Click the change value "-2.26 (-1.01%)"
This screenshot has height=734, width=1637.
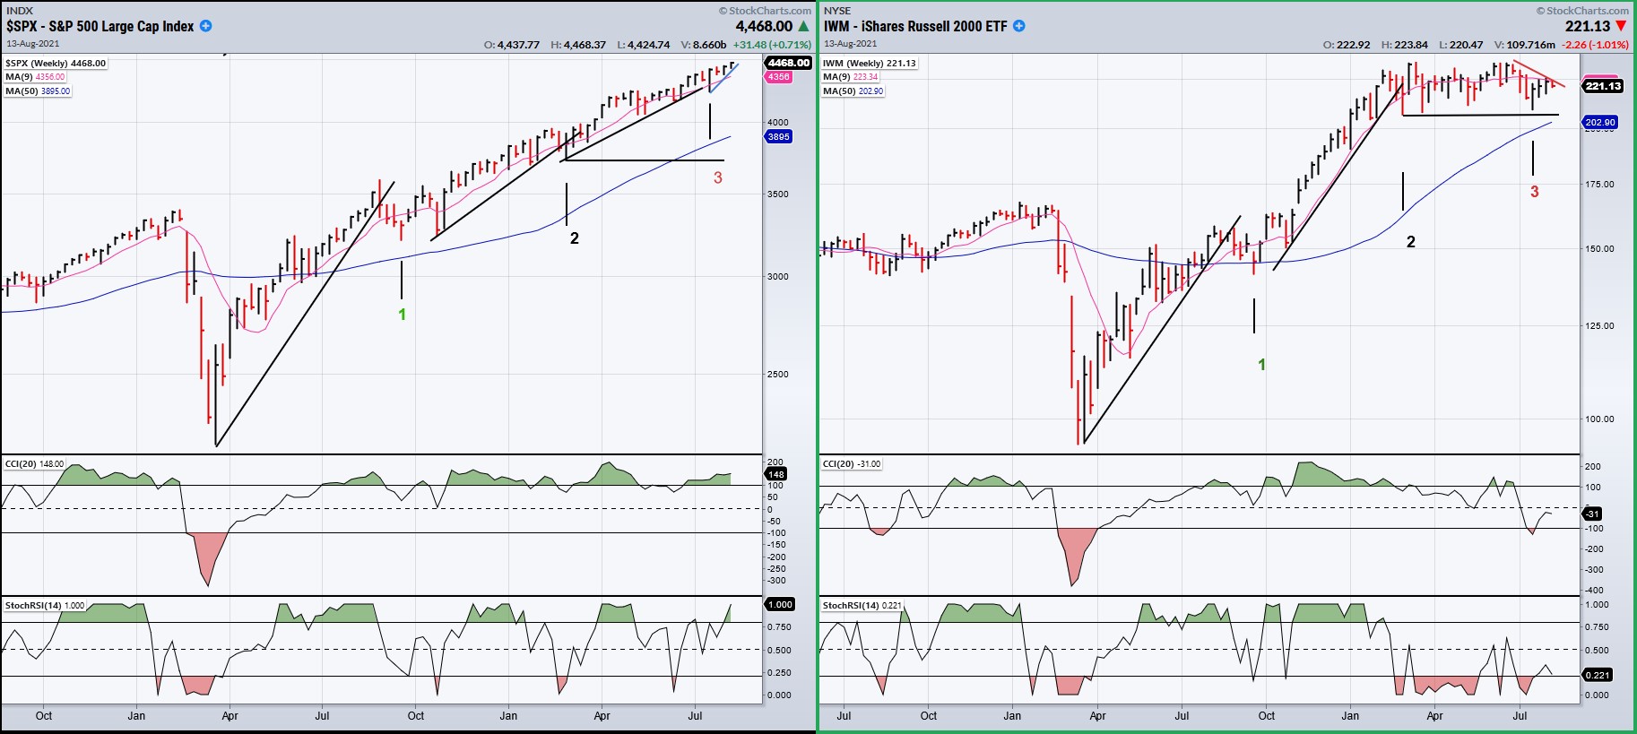pos(1596,45)
